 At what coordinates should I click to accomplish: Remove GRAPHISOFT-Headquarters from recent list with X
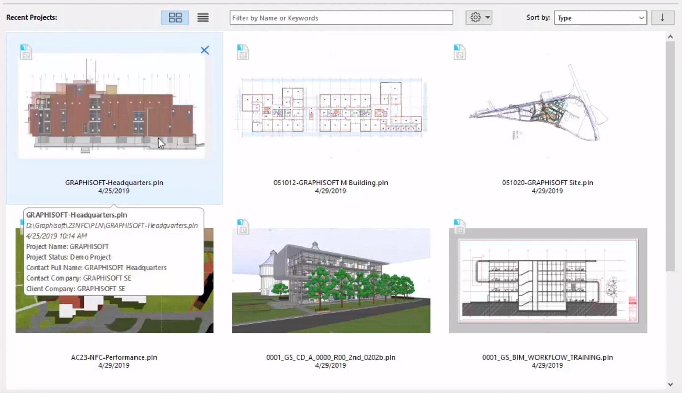point(205,50)
